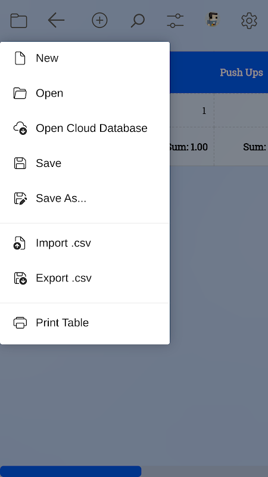
Task: Open the user profile avatar
Action: click(x=213, y=20)
